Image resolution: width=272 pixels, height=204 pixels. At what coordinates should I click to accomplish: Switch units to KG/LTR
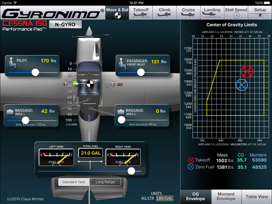(x=147, y=198)
